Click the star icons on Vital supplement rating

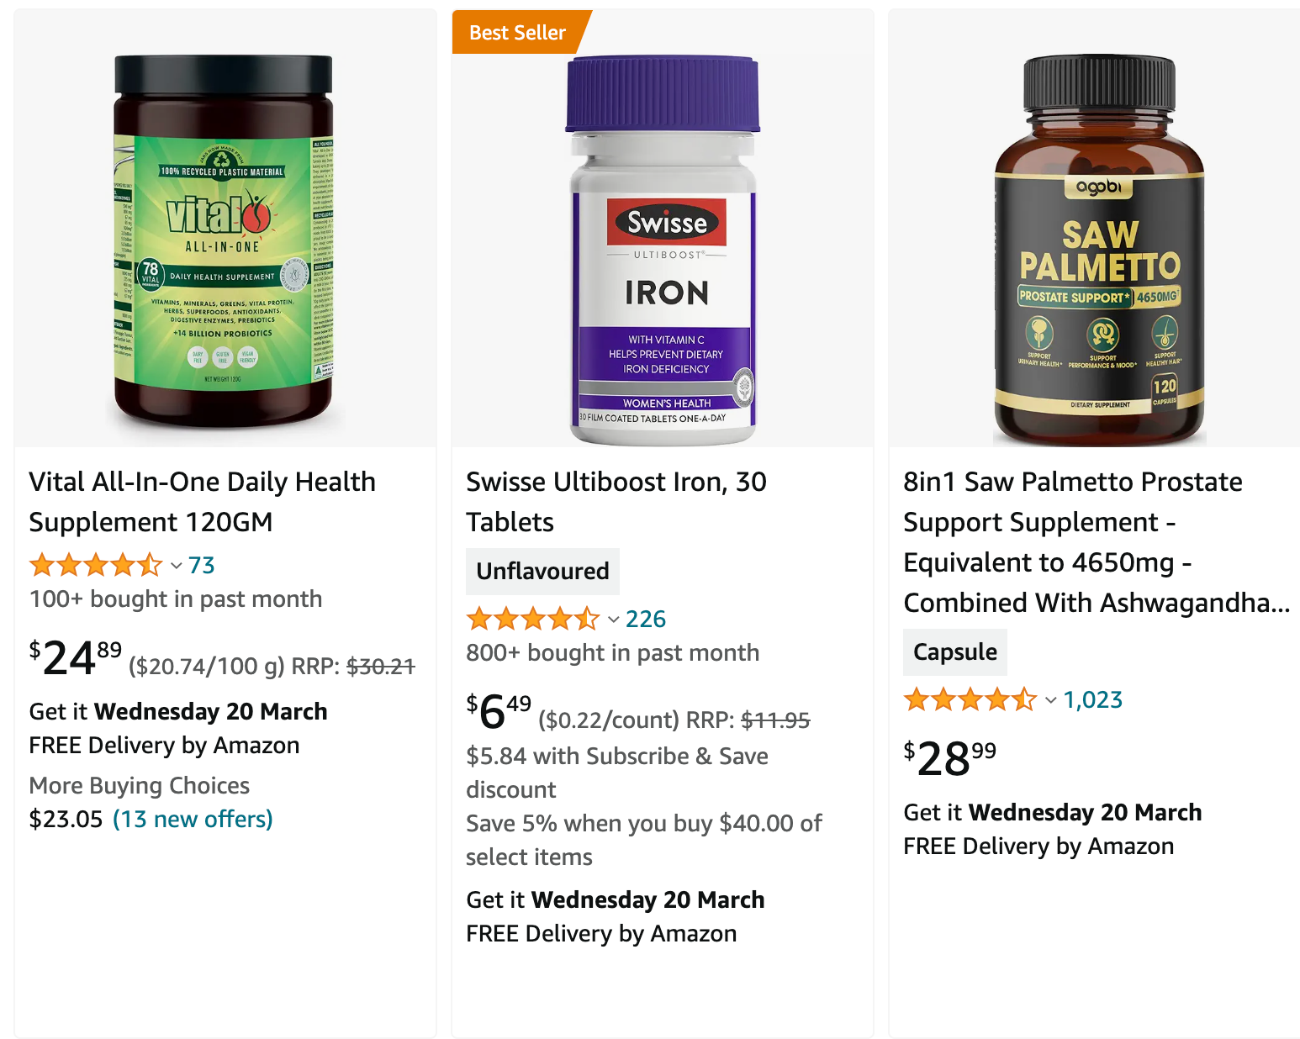click(x=97, y=565)
